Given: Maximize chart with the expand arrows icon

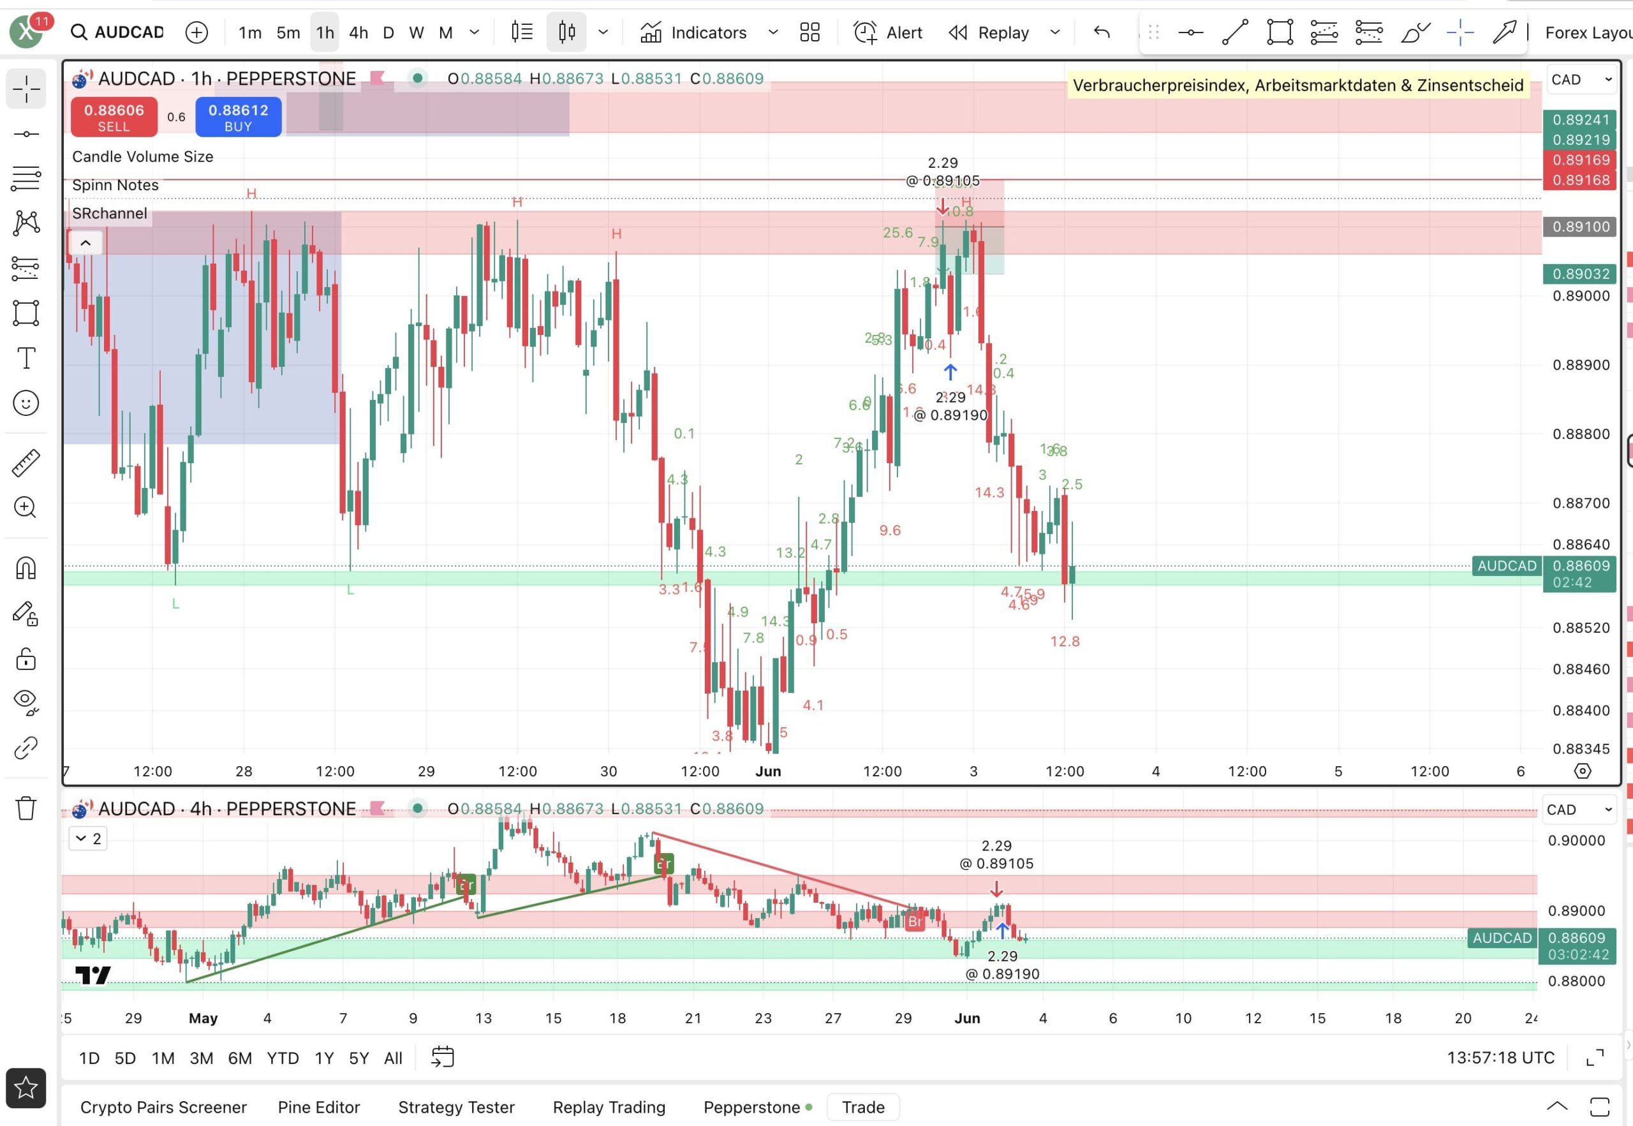Looking at the screenshot, I should 1595,1058.
